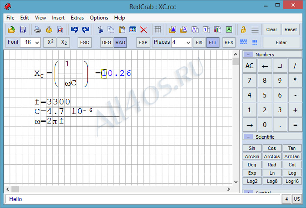Click the vertical scrollbar down arrow
Image resolution: width=306 pixels, height=208 pixels.
click(236, 182)
